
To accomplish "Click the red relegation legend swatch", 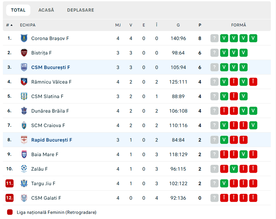I will (10, 212).
